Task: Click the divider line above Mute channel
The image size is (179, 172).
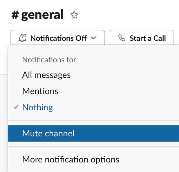Action: click(93, 120)
